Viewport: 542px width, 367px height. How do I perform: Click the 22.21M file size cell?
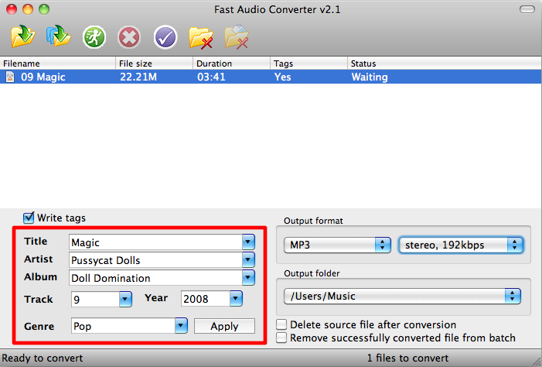138,77
